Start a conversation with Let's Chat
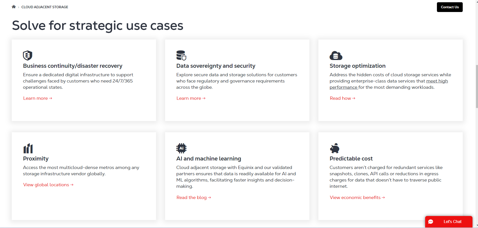The image size is (478, 228). [x=452, y=222]
